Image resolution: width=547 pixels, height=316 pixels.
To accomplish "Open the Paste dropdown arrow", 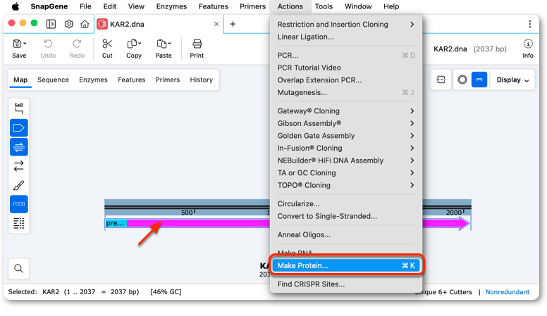I will click(169, 43).
